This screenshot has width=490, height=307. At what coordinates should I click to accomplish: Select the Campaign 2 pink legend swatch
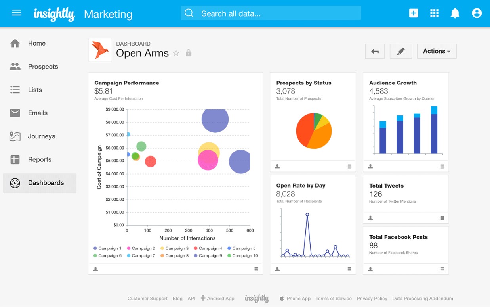(129, 248)
